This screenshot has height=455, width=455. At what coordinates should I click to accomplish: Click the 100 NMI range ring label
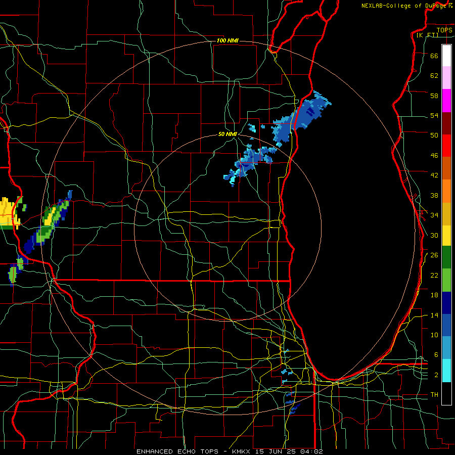pos(227,40)
